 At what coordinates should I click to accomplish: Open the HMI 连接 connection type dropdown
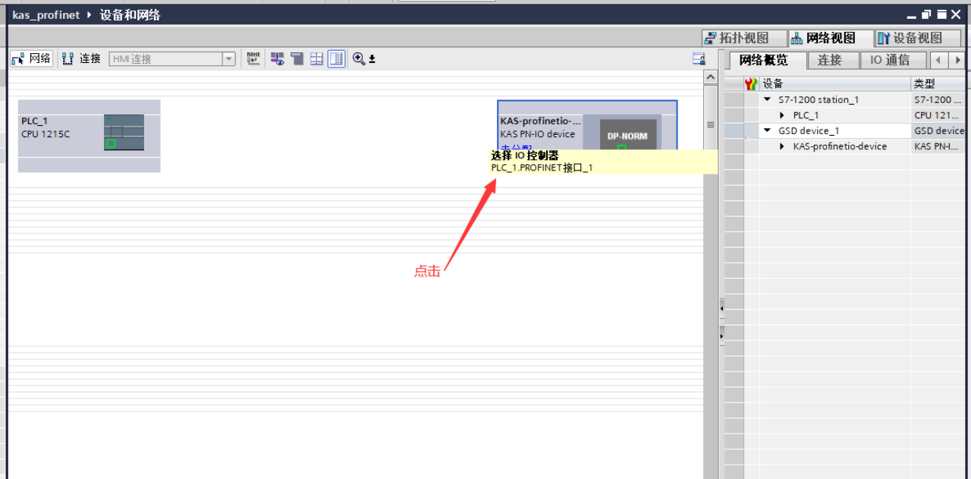[228, 59]
